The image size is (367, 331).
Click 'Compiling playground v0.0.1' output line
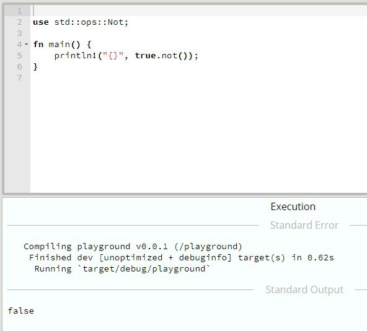[x=133, y=247]
